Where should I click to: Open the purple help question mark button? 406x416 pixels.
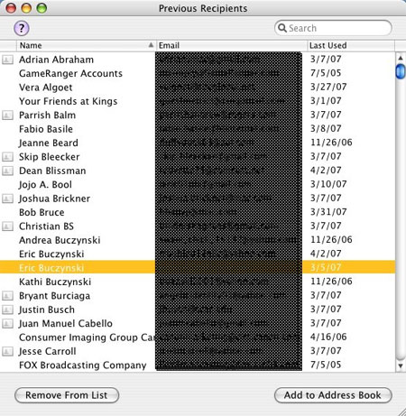pos(22,28)
